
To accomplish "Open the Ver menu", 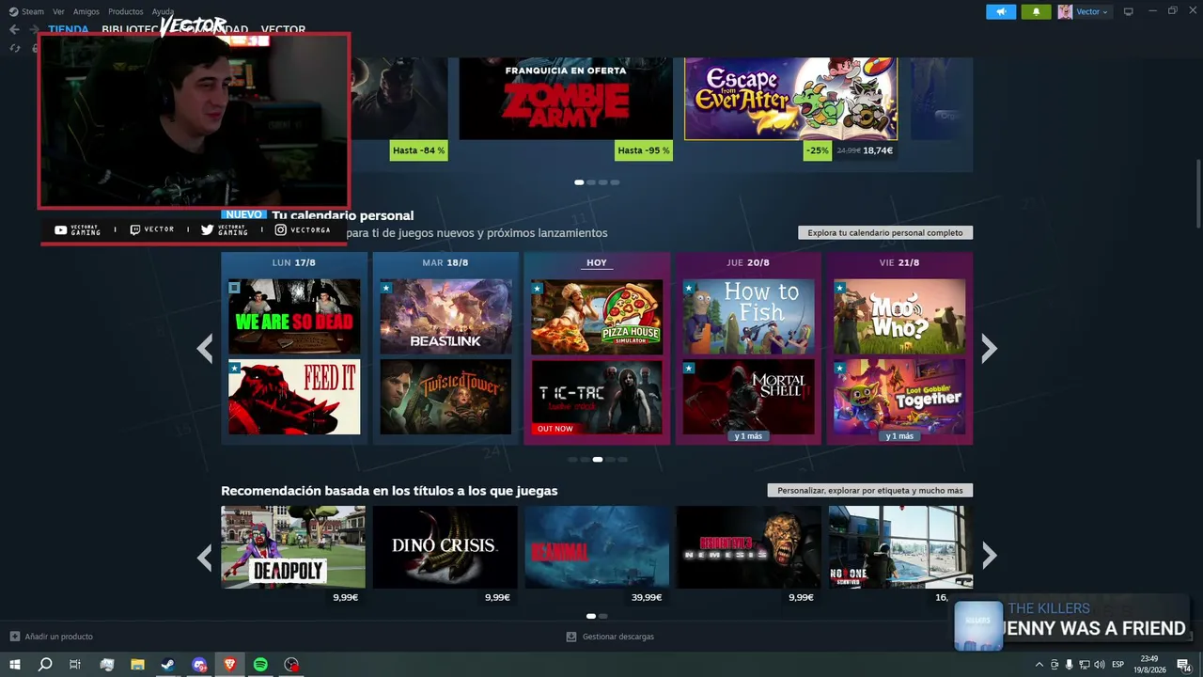I will [x=58, y=11].
